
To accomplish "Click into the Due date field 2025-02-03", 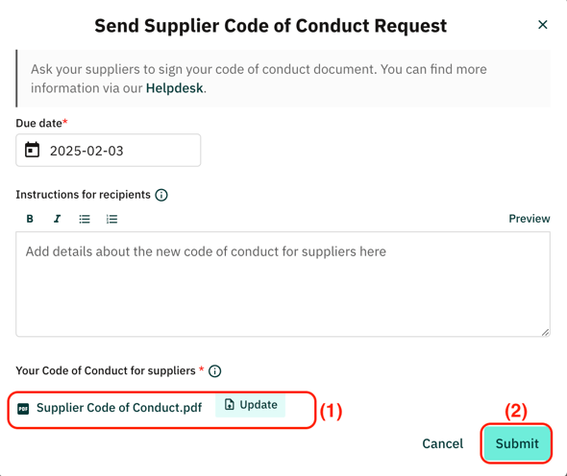I will click(109, 151).
